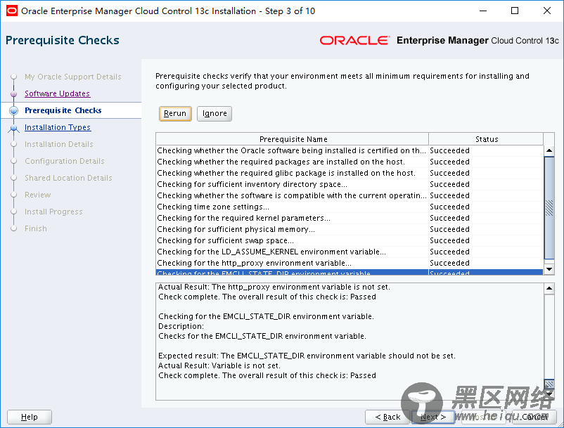
Task: Open the Installation Types step link
Action: [x=58, y=127]
